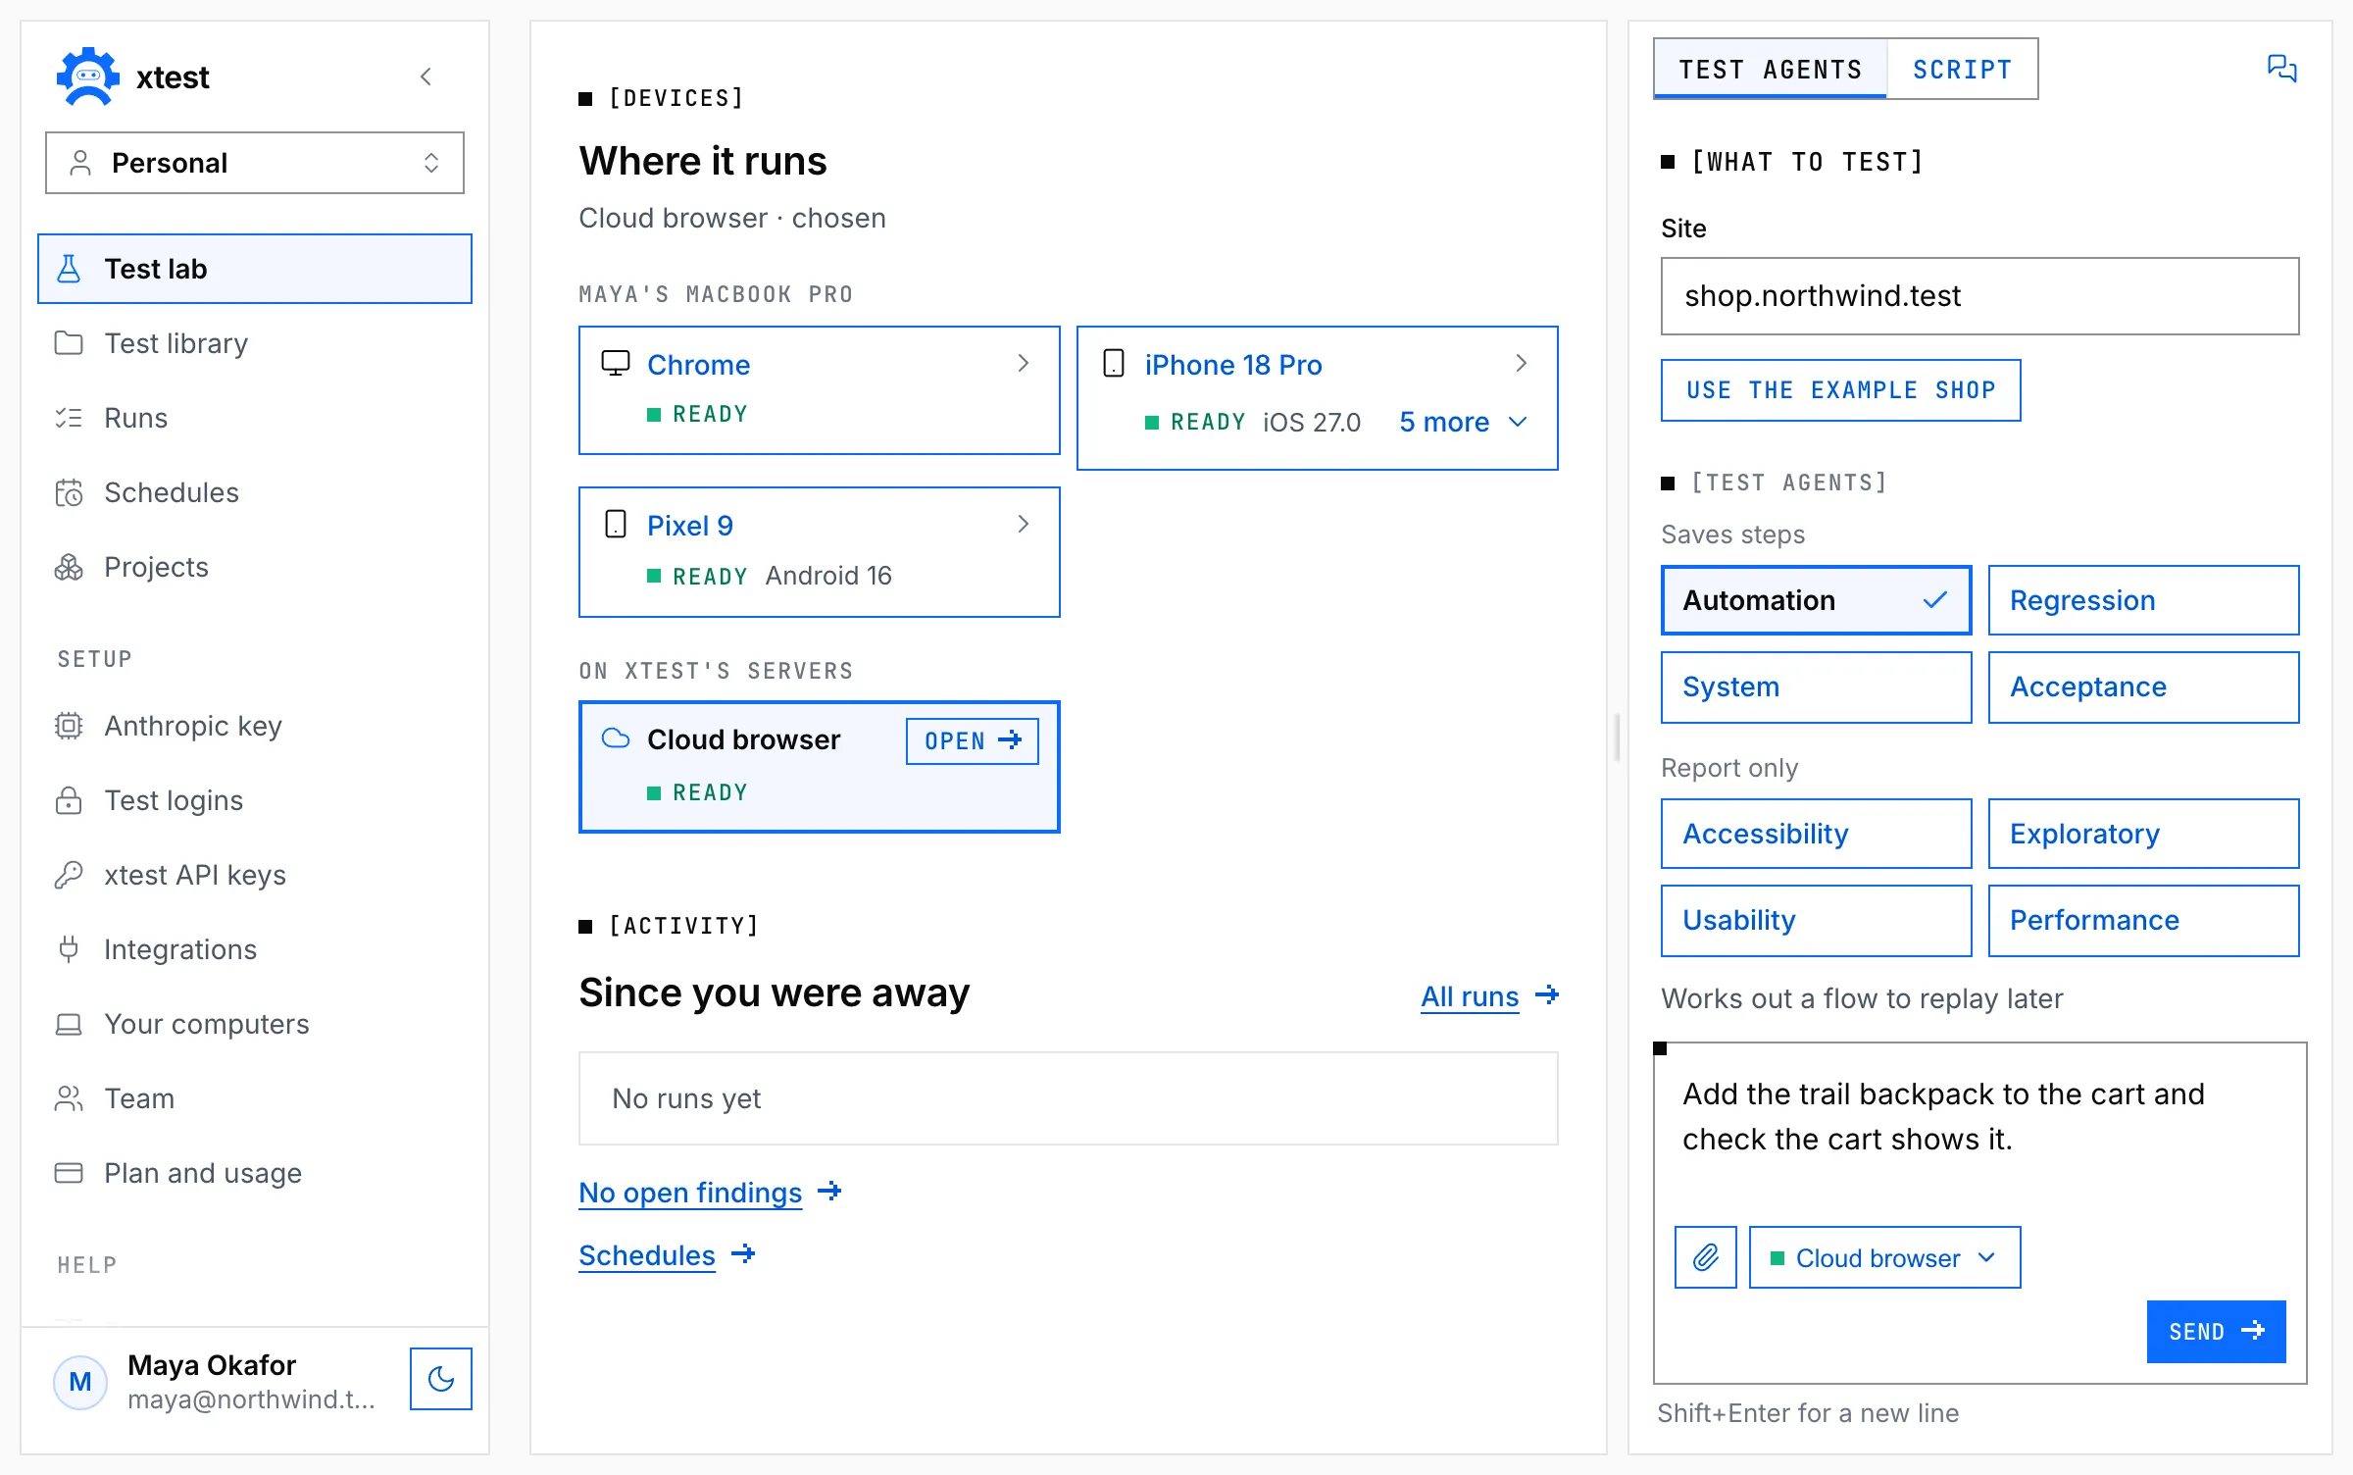2353x1475 pixels.
Task: Select the Regression agent
Action: pos(2144,600)
